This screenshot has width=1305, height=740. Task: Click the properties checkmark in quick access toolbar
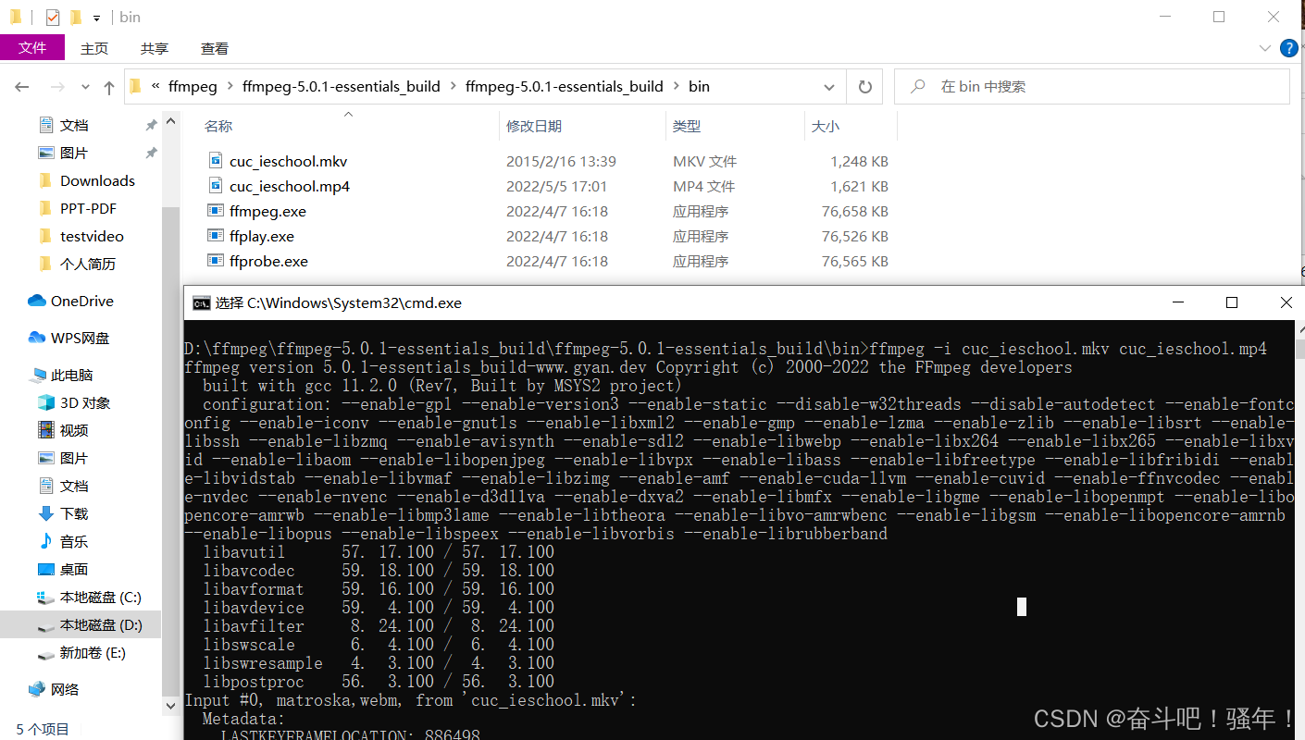click(52, 18)
